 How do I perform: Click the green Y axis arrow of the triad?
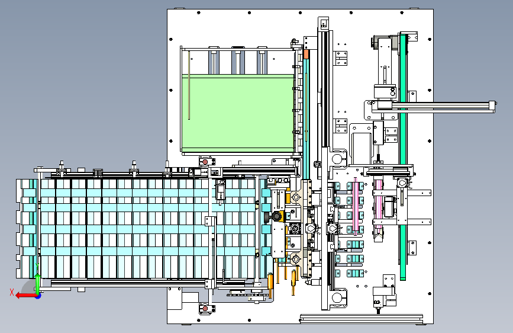pos(38,283)
